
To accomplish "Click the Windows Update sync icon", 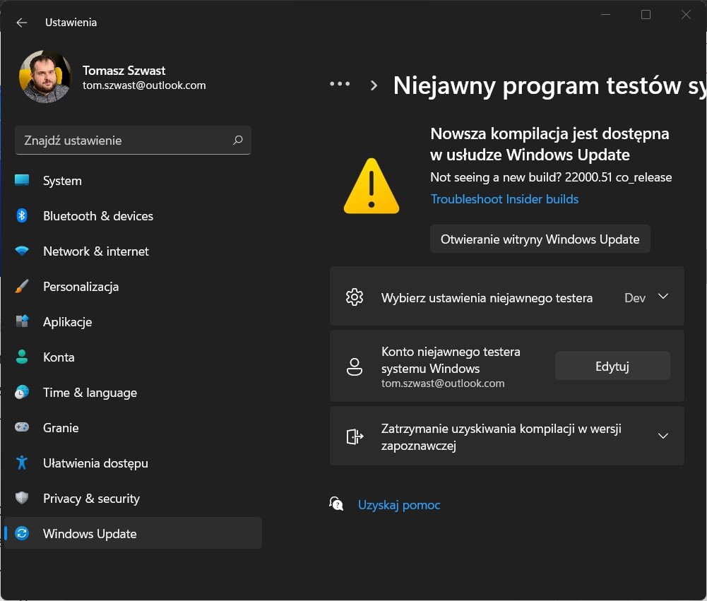I will 22,533.
